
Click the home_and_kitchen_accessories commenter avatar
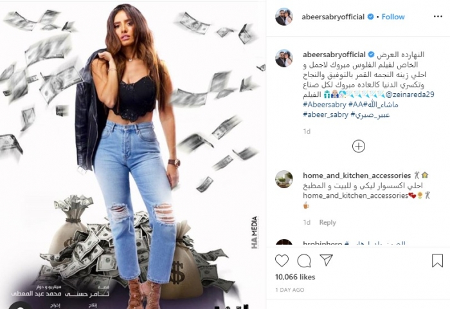(284, 179)
